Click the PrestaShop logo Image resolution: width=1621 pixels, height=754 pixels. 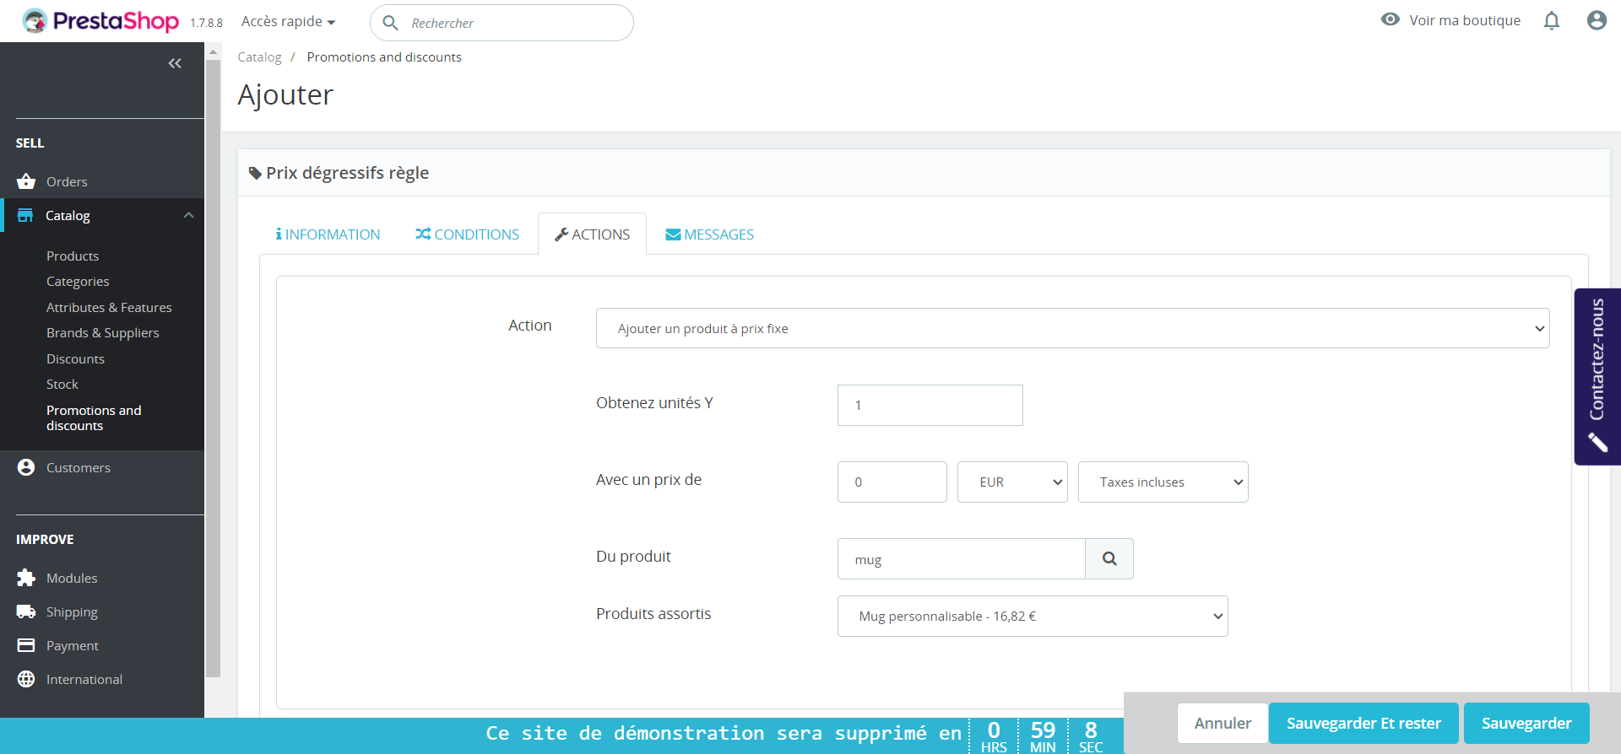point(100,21)
